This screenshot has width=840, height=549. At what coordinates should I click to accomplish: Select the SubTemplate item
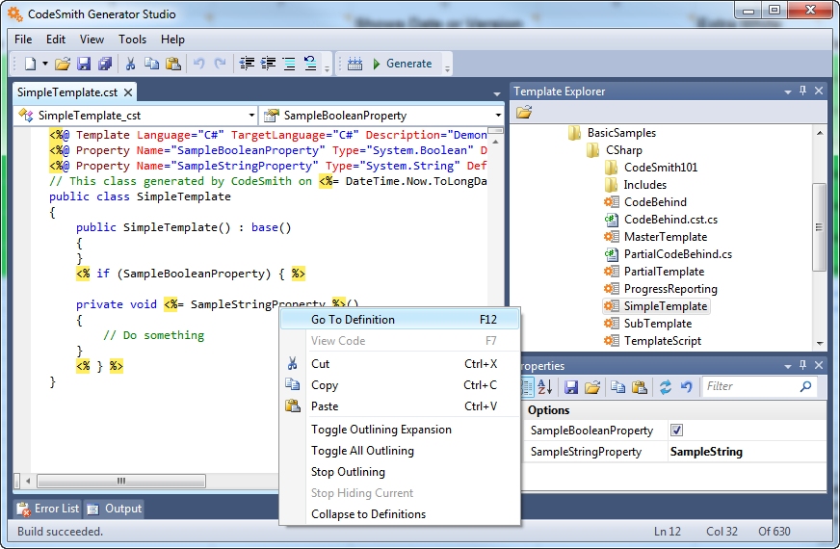657,324
